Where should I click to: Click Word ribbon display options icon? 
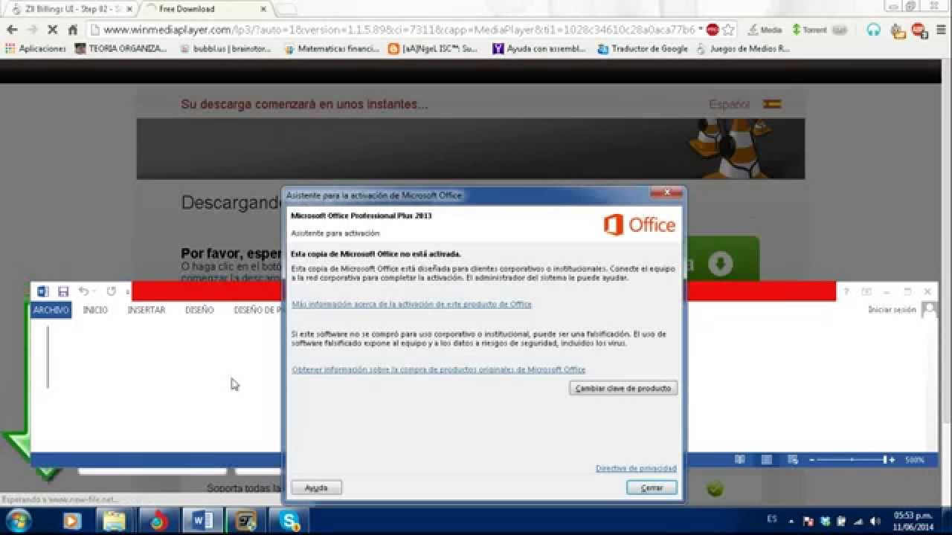(x=866, y=292)
